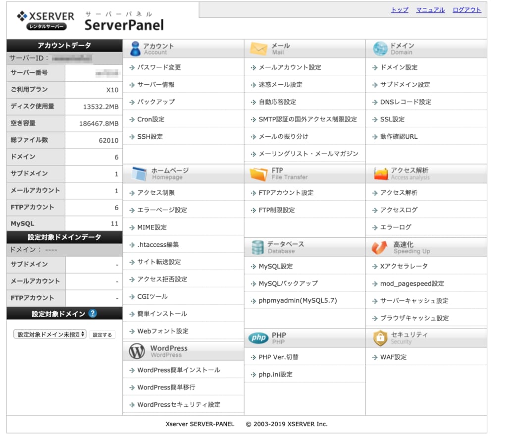Open MySQL設定
The height and width of the screenshot is (441, 507).
[275, 266]
